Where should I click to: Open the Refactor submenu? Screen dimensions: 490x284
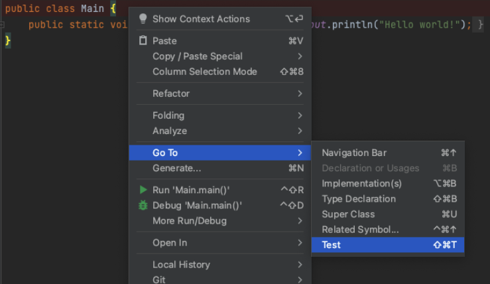pos(171,94)
